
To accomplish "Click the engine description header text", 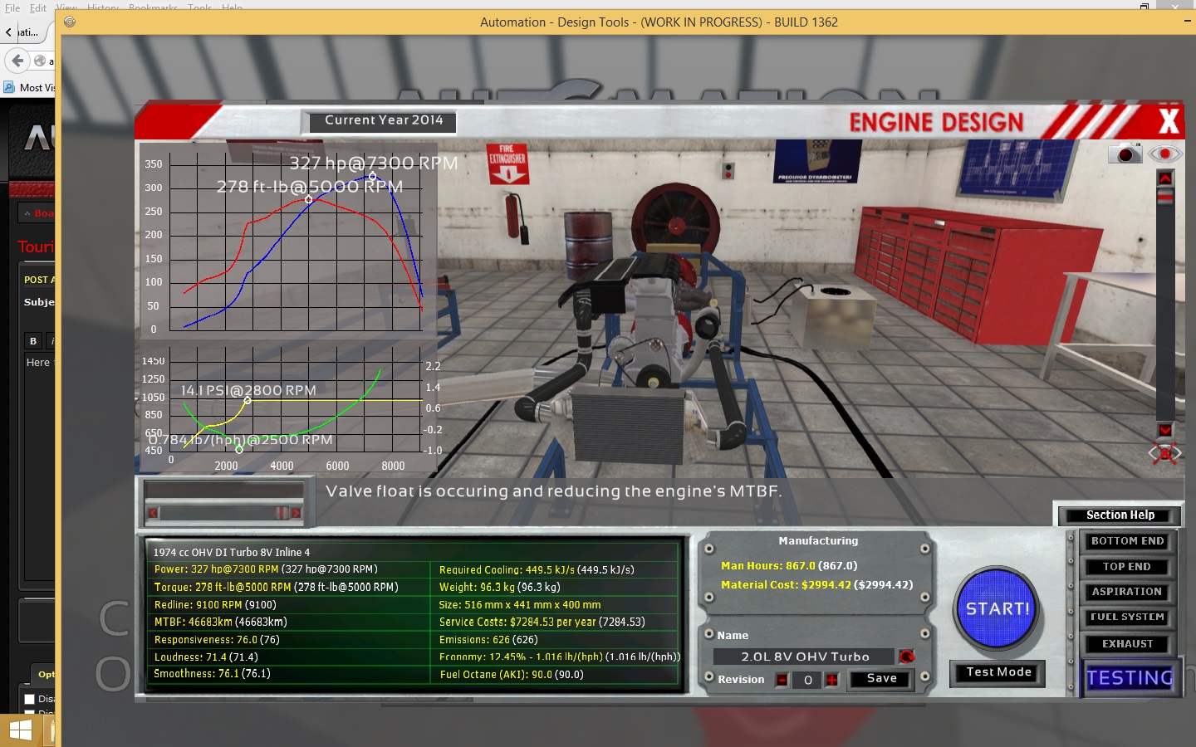I will tap(232, 553).
